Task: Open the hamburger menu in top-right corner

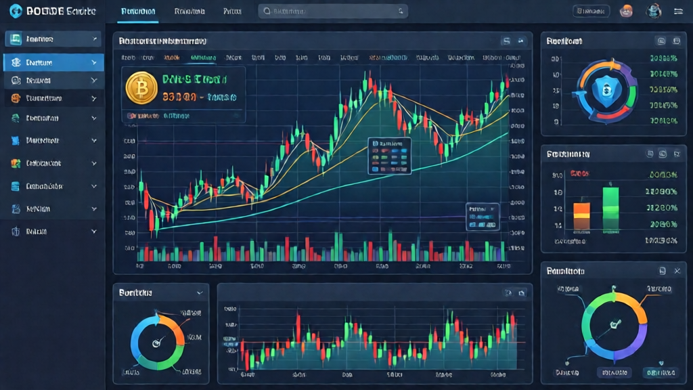Action: (x=678, y=12)
